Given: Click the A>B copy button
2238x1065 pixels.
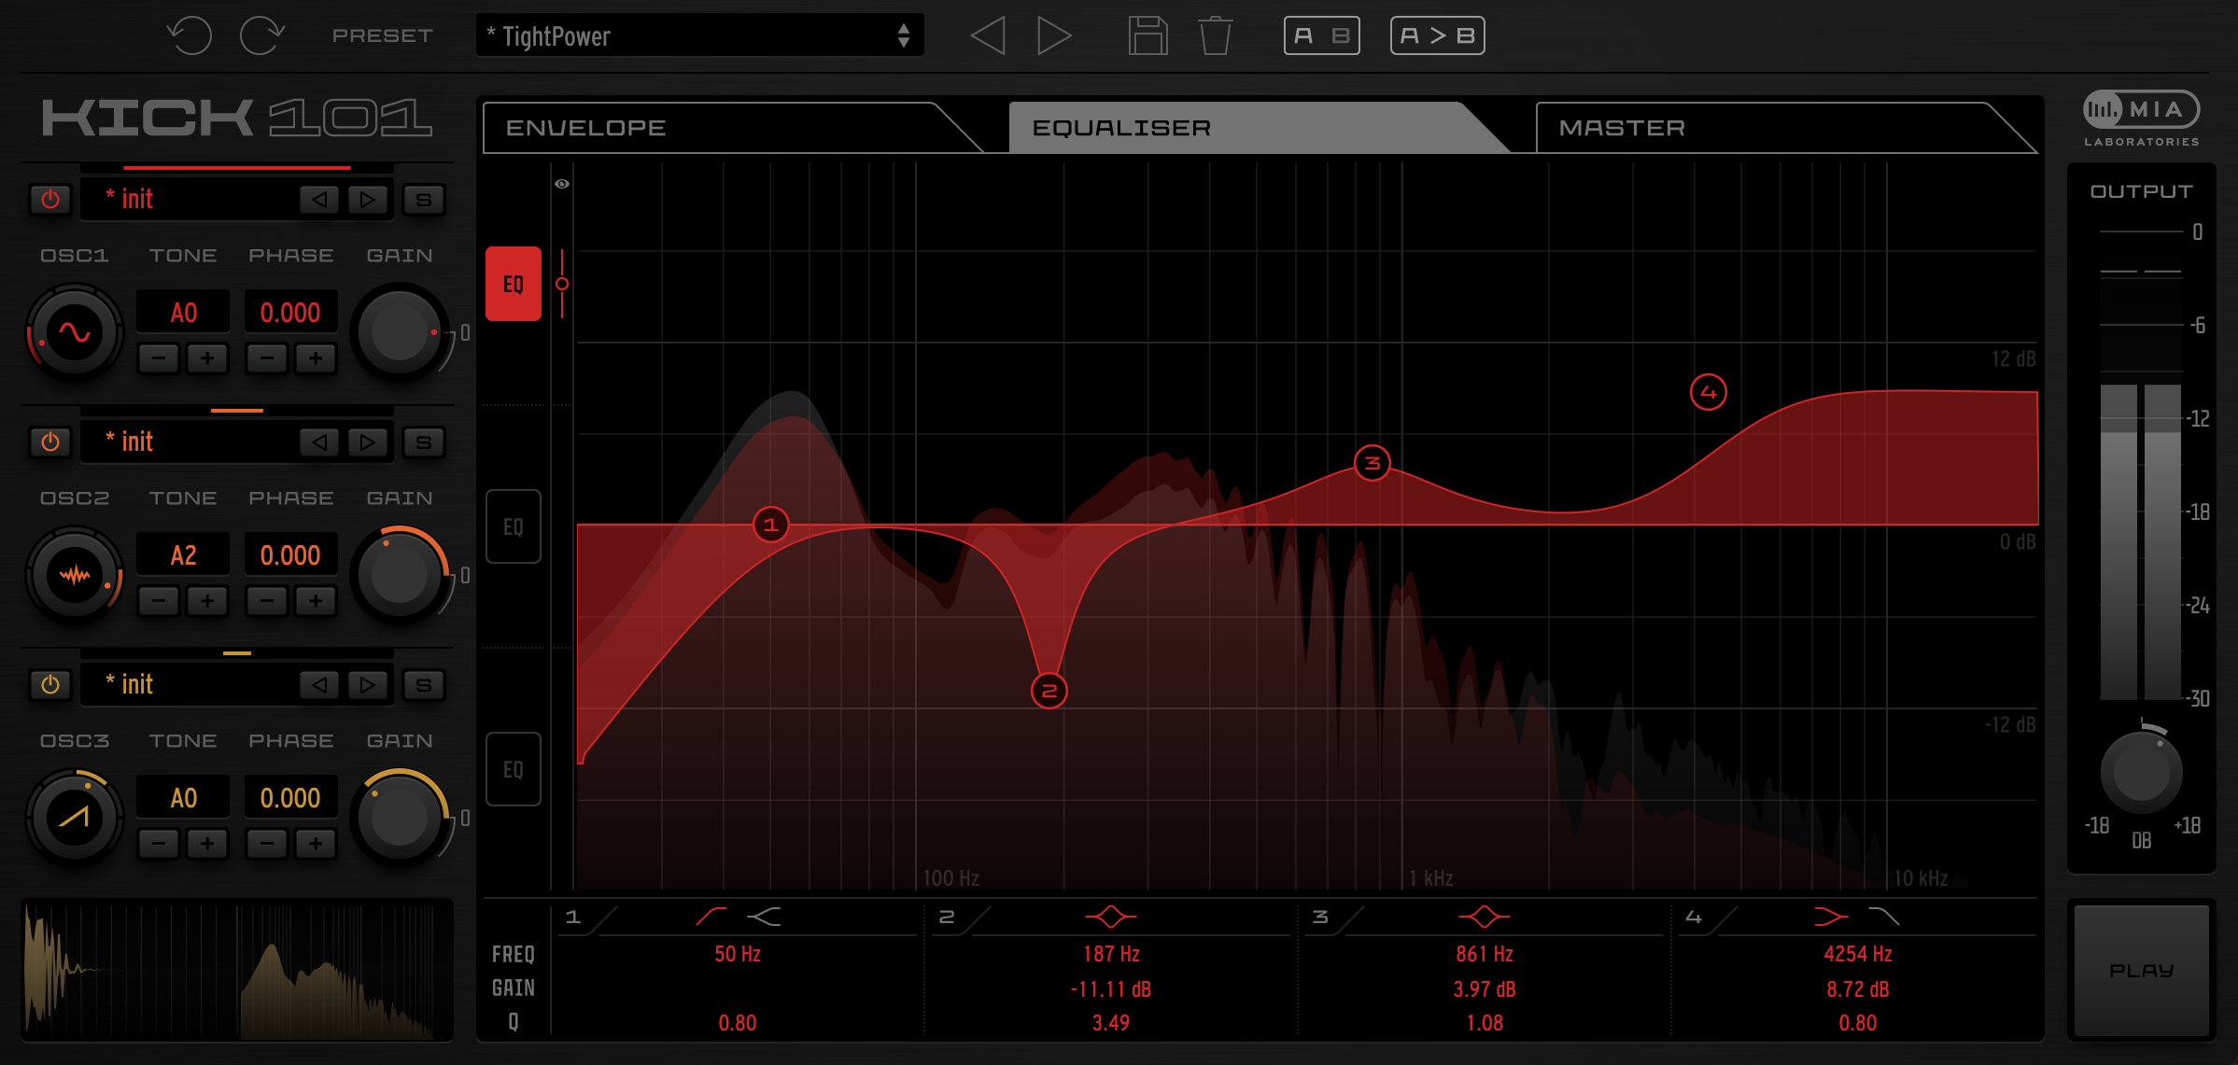Looking at the screenshot, I should [x=1437, y=35].
